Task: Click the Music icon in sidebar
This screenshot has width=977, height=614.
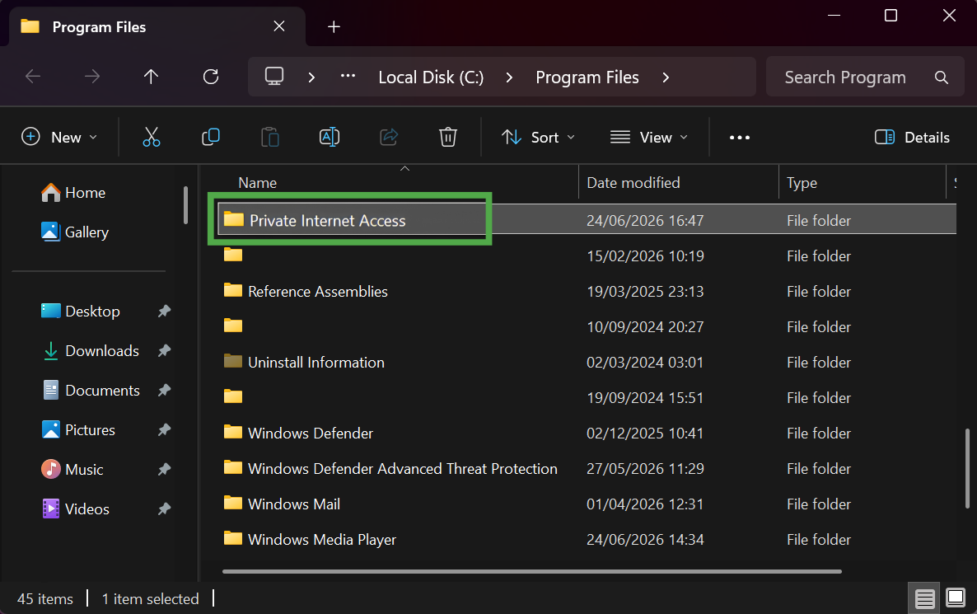Action: point(50,469)
